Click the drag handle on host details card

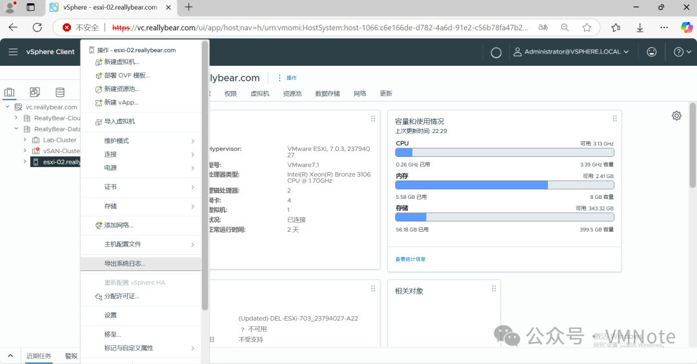pos(373,119)
